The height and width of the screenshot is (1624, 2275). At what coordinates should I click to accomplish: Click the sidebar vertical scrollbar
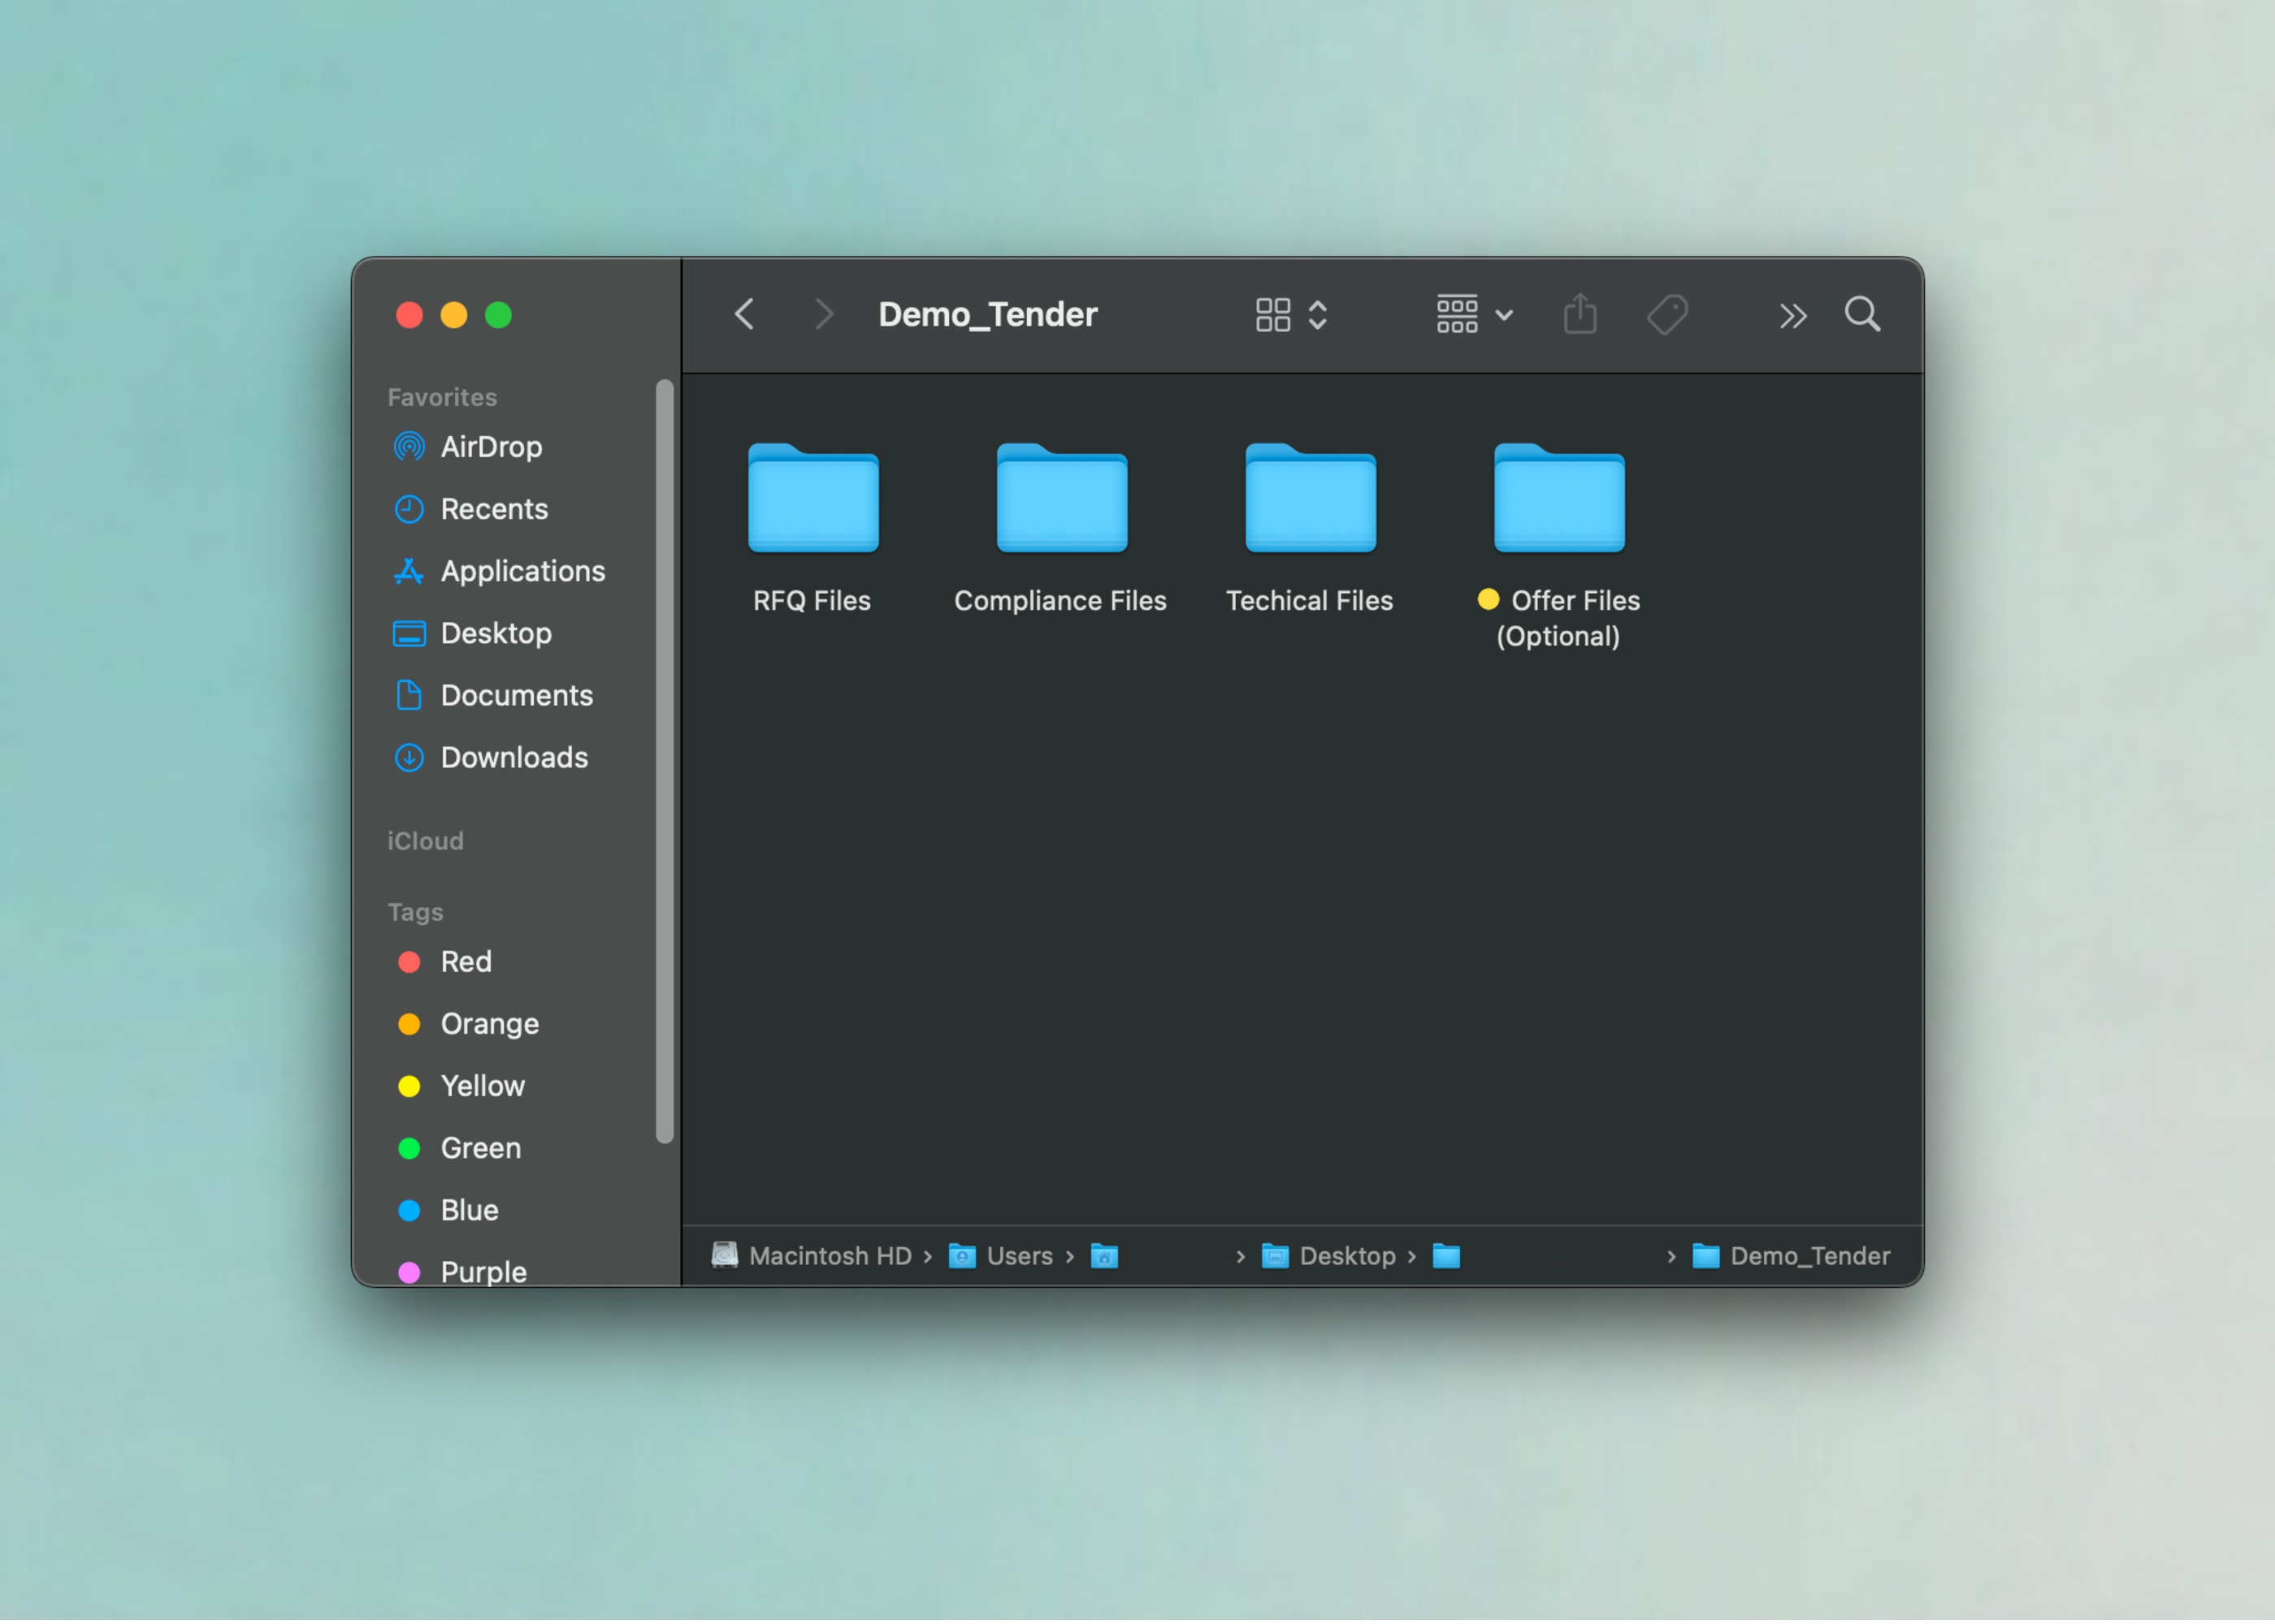(665, 760)
